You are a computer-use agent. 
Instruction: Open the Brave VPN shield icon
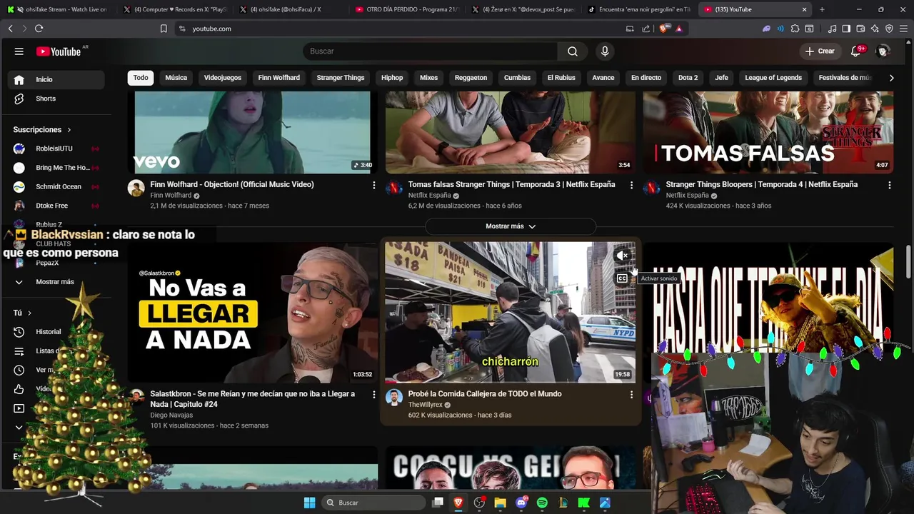[x=889, y=29]
